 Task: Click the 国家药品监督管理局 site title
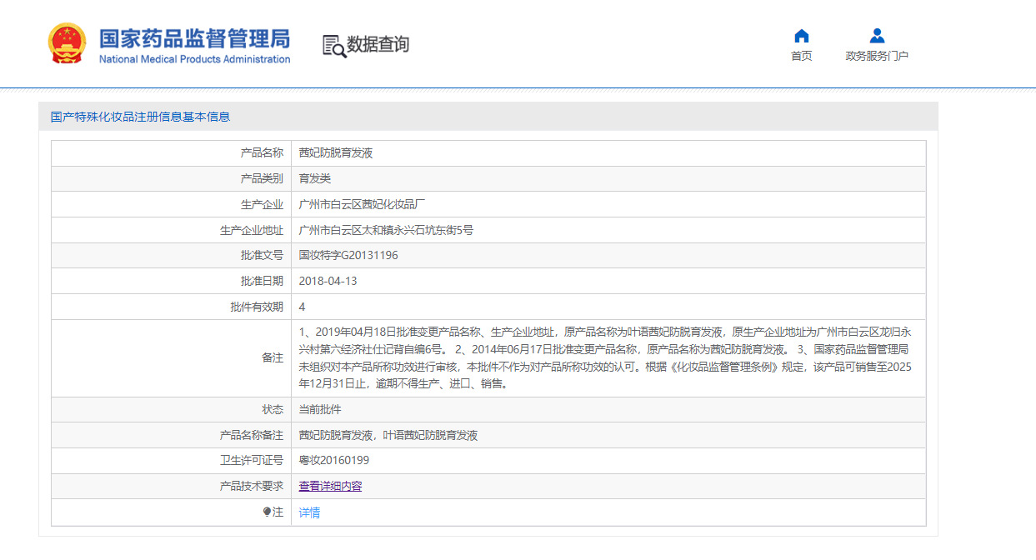point(194,38)
